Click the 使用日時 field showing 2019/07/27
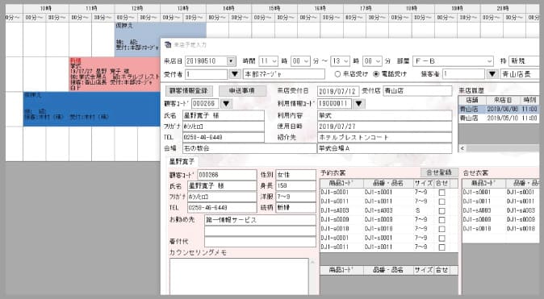 384,127
